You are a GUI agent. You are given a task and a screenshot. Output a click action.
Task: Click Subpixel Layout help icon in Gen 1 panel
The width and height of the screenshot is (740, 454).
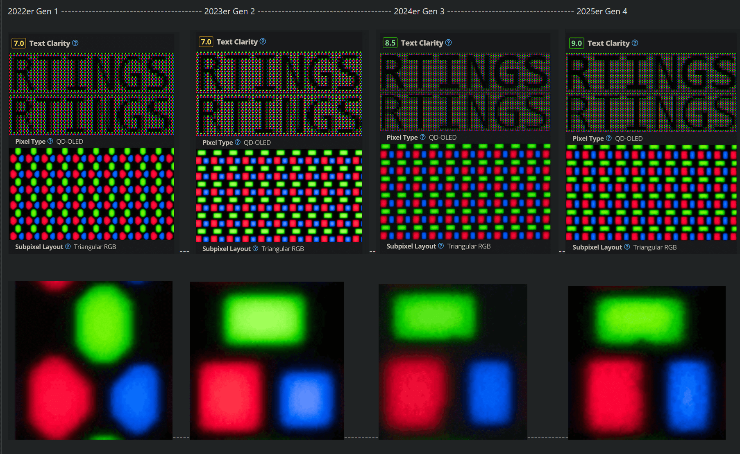click(x=68, y=246)
